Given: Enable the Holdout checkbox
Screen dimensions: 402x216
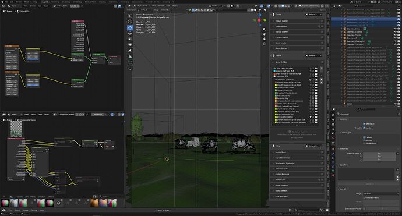Looking at the screenshot, I should pyautogui.click(x=364, y=140).
